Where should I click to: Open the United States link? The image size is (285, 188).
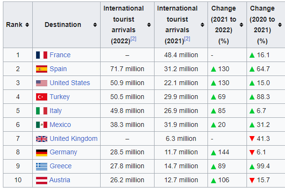tap(70, 83)
